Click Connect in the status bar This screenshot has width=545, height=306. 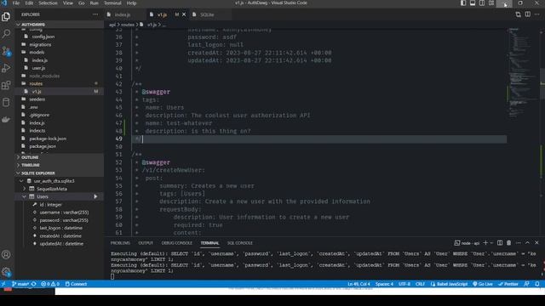76,284
